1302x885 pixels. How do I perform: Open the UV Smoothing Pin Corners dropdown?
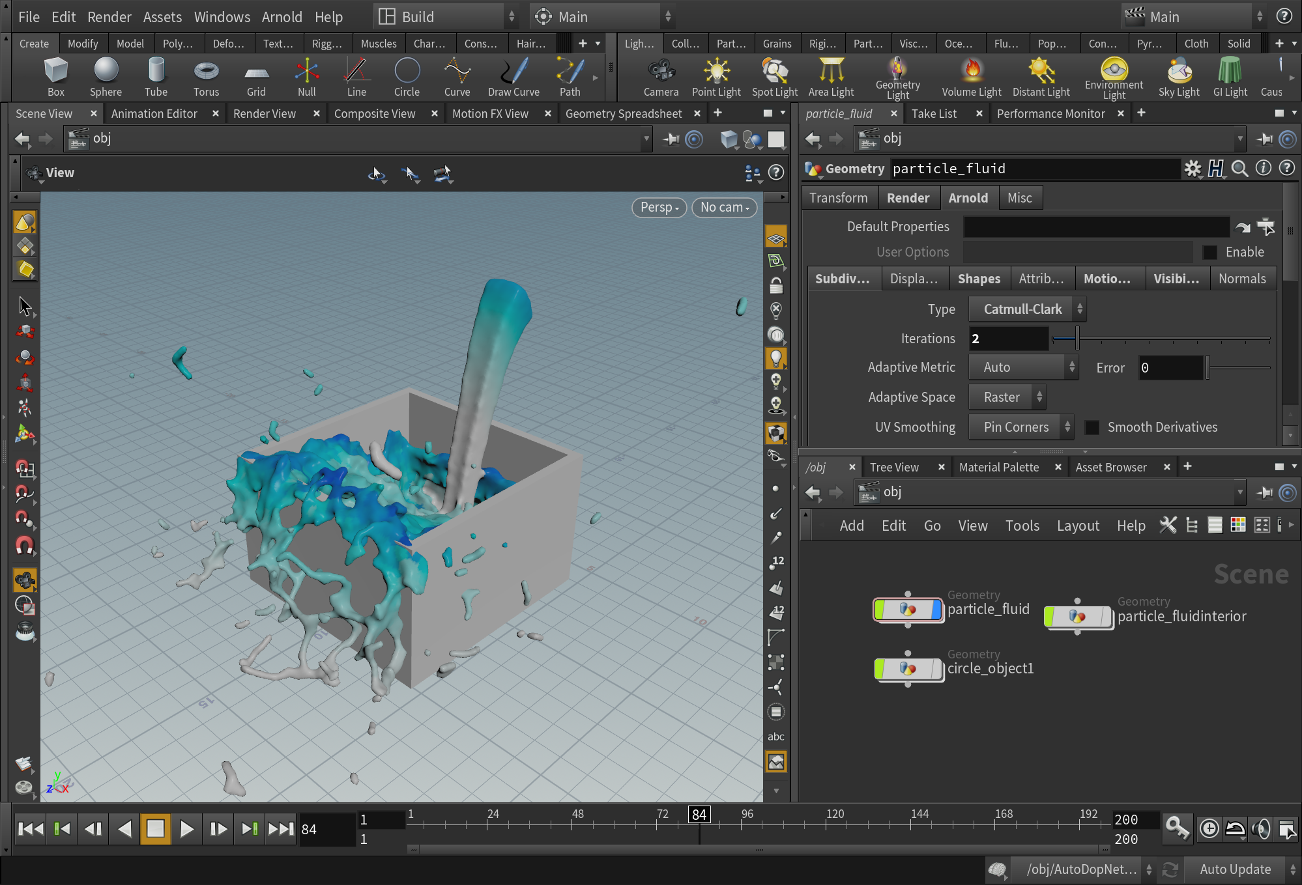click(x=1020, y=427)
